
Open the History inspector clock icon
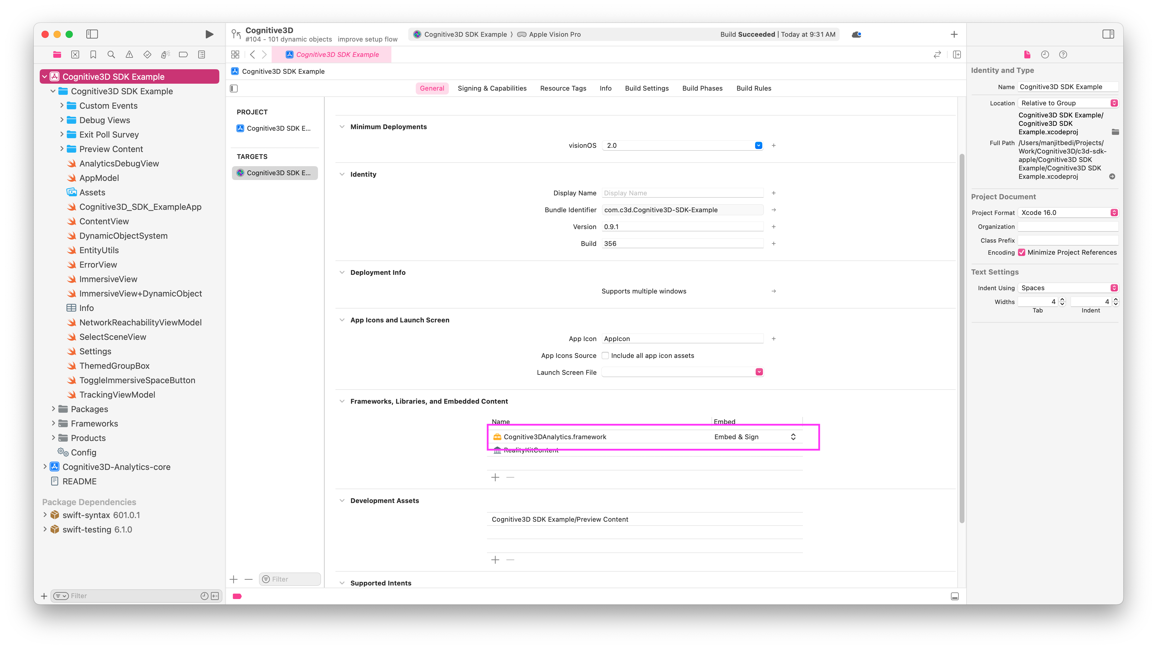[x=1045, y=54]
